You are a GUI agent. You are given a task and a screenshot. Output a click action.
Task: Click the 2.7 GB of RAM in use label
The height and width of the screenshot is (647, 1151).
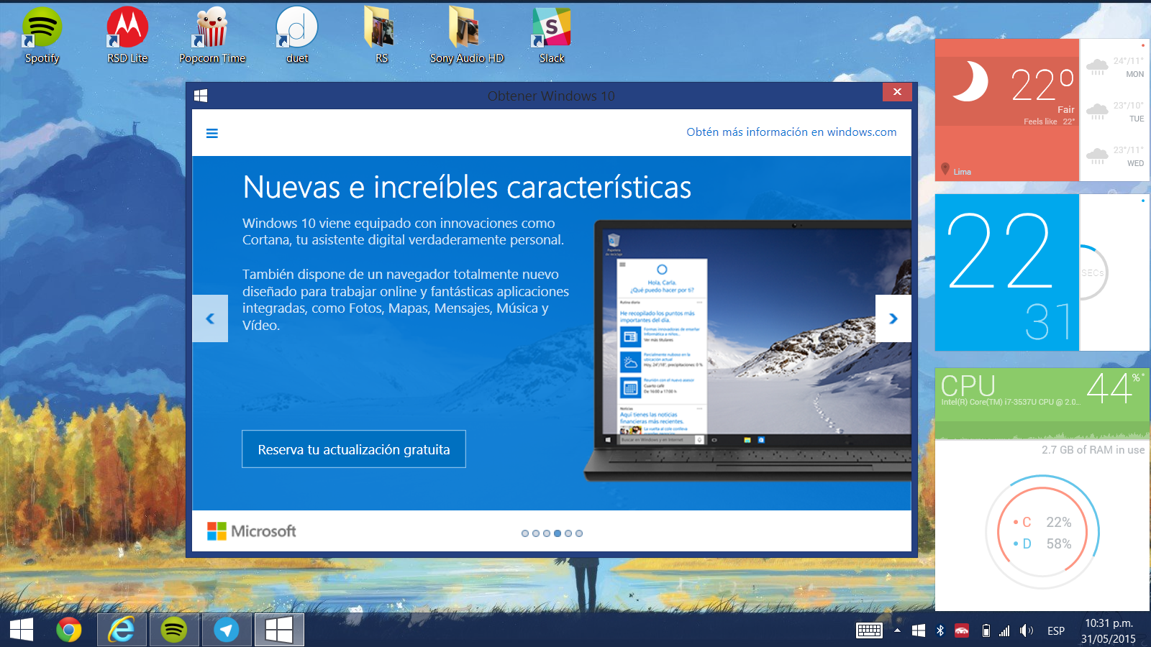coord(1093,450)
